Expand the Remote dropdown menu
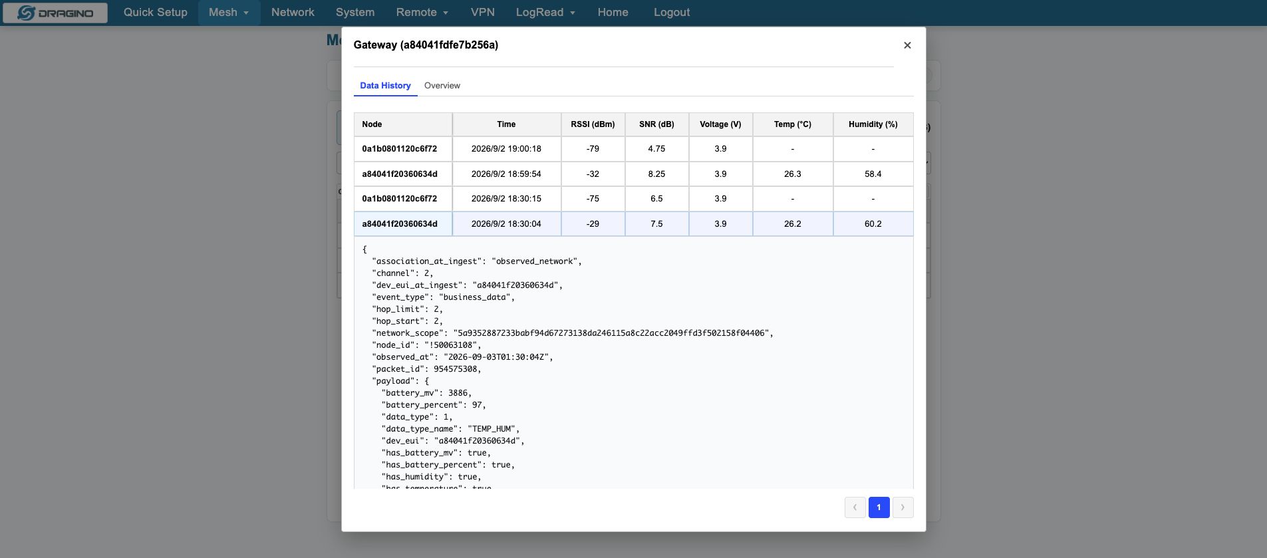This screenshot has height=558, width=1267. tap(422, 13)
